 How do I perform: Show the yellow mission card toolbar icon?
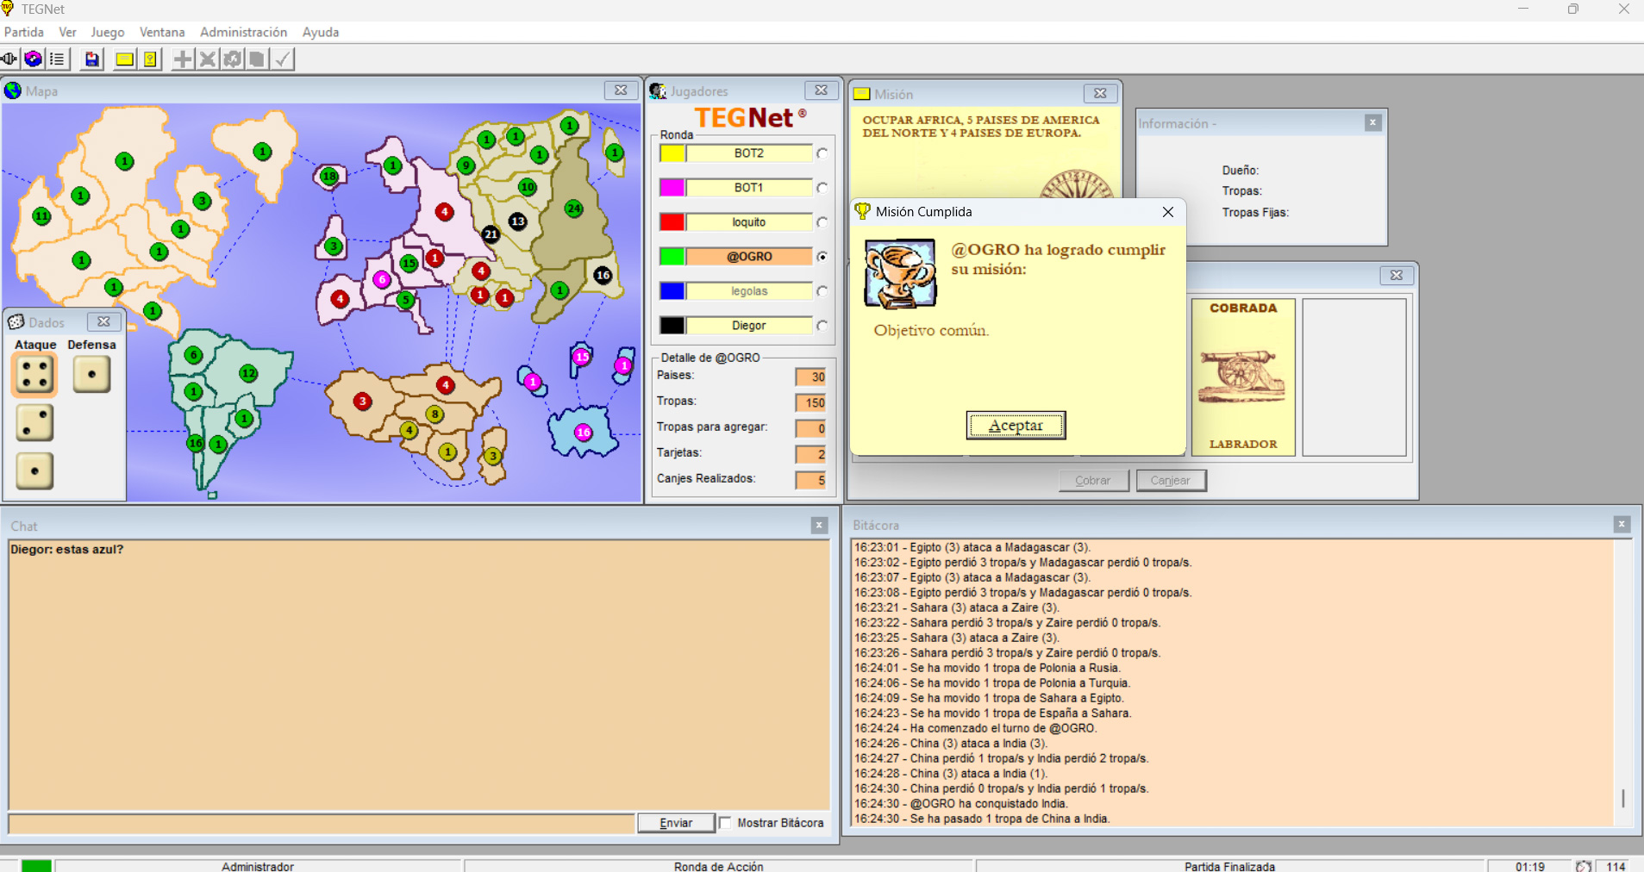click(124, 59)
